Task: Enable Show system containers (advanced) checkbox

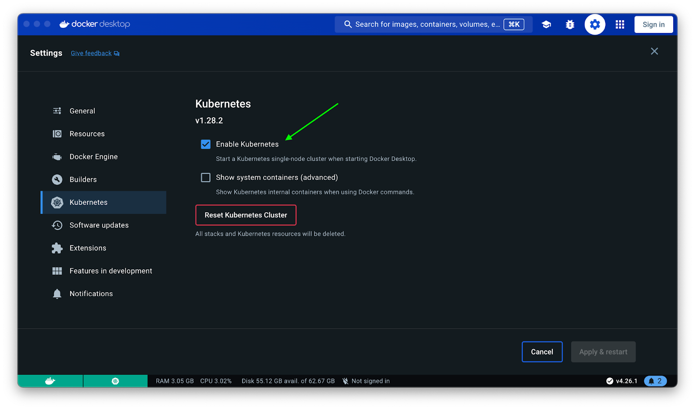Action: [x=206, y=178]
